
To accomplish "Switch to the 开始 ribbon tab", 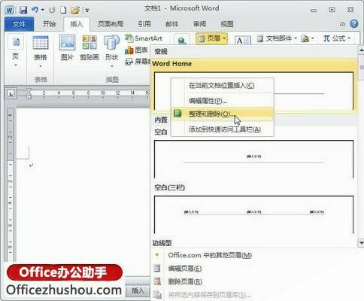I will tap(49, 24).
